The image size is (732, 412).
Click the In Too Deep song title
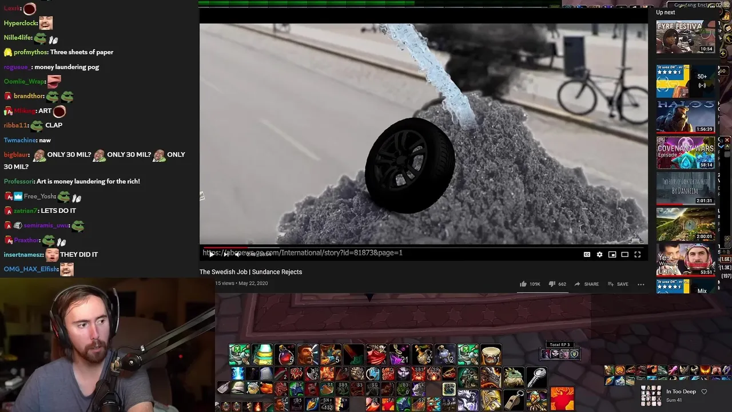681,392
